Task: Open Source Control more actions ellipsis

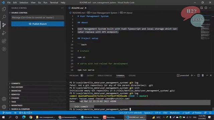Action: 62,8
